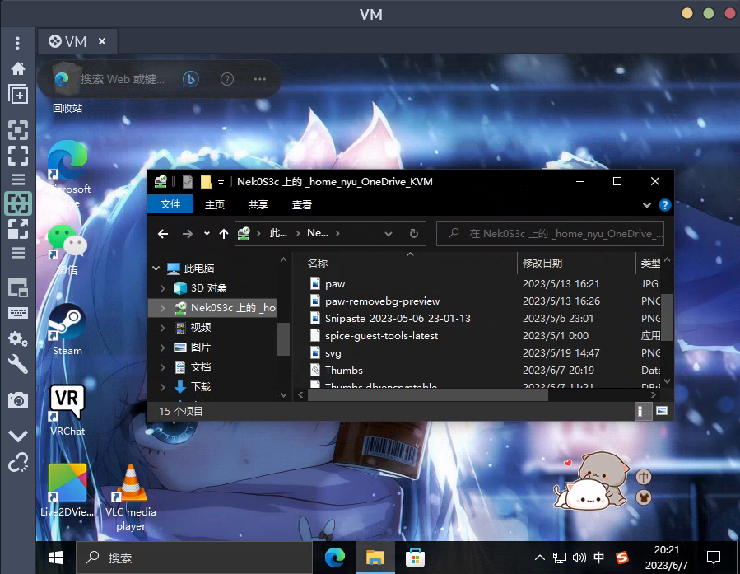Viewport: 740px width, 574px height.
Task: Expand the 视频 tree node
Action: [163, 328]
